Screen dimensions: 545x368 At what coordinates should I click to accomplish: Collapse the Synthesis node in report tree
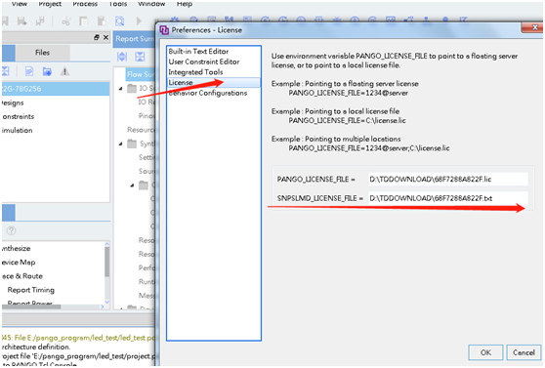[x=120, y=143]
